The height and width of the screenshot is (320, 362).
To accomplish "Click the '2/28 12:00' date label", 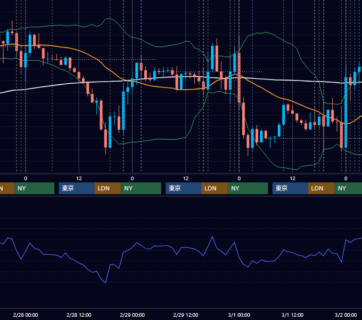I will (x=79, y=315).
